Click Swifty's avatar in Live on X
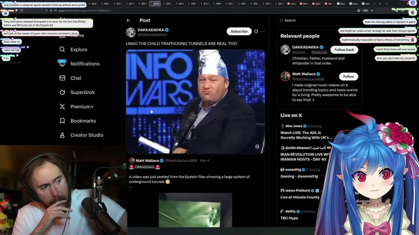 pyautogui.click(x=282, y=211)
